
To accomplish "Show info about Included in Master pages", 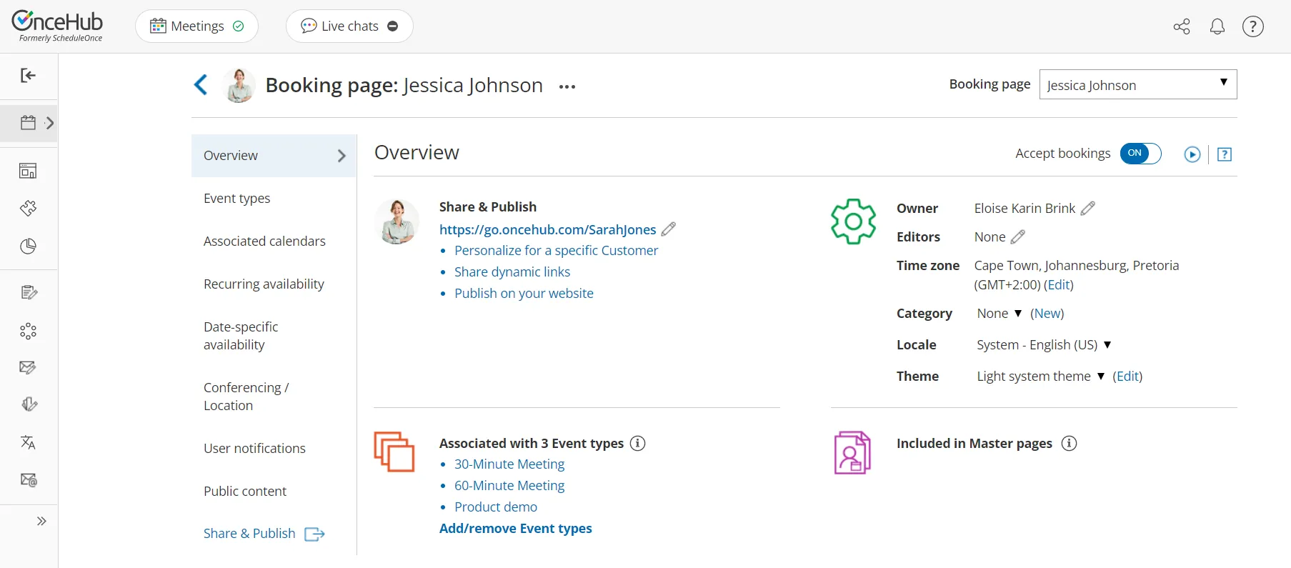I will pos(1070,444).
